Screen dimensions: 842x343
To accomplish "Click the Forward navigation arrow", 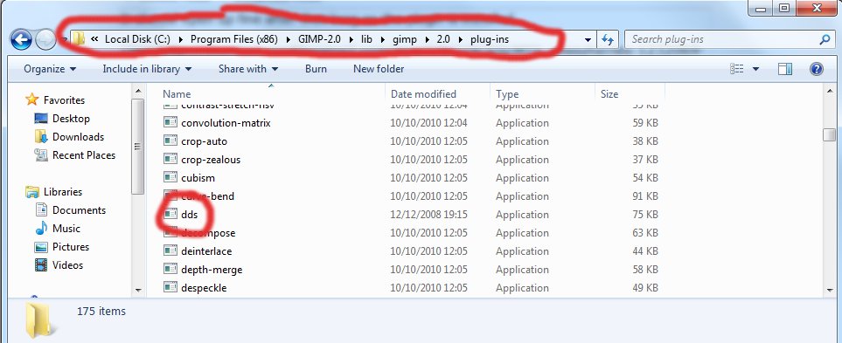I will 45,39.
